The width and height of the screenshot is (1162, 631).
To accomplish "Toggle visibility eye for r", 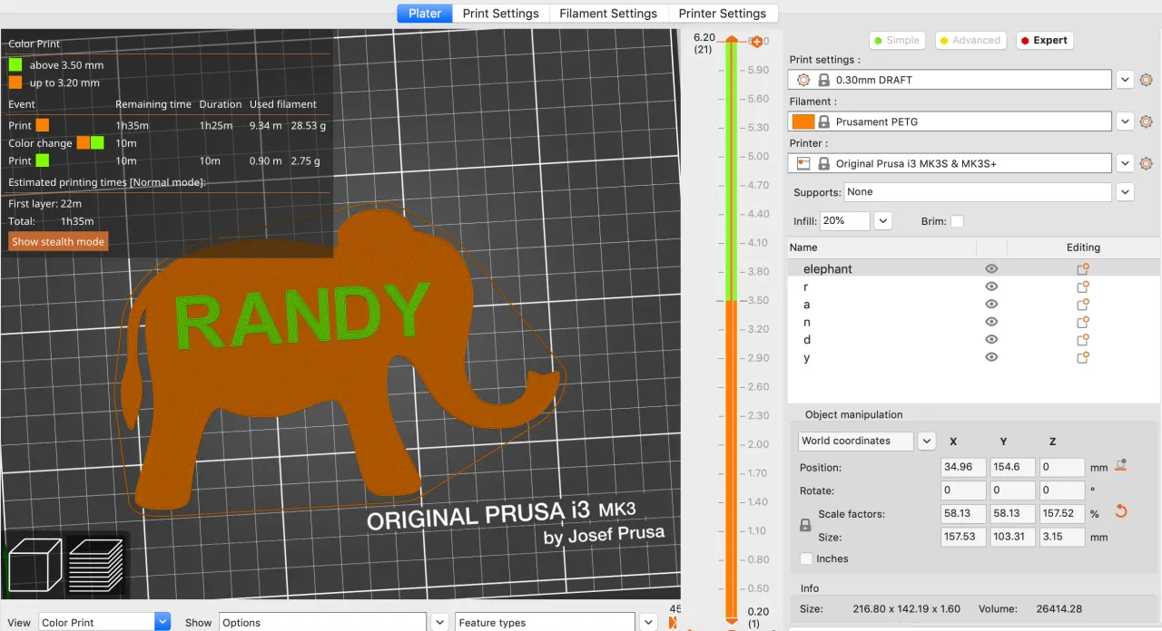I will (991, 286).
